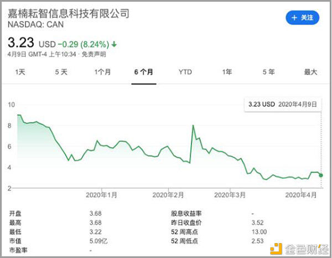Click the 昨日收盘价 value 3.52
This screenshot has width=332, height=258.
pyautogui.click(x=257, y=223)
